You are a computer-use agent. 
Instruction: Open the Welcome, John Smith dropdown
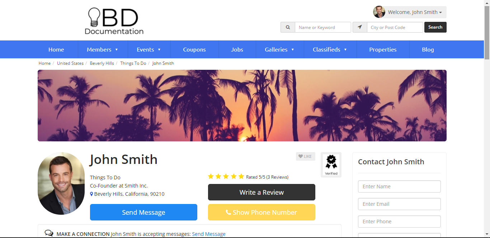coord(410,12)
